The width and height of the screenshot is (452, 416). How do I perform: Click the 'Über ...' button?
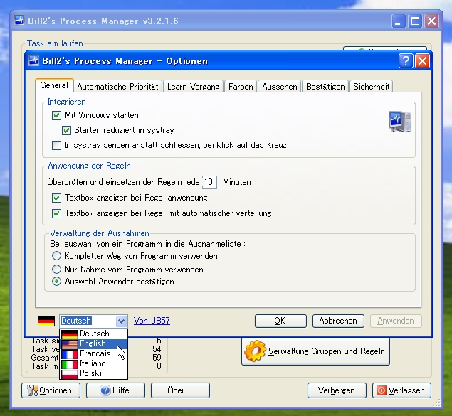click(180, 390)
